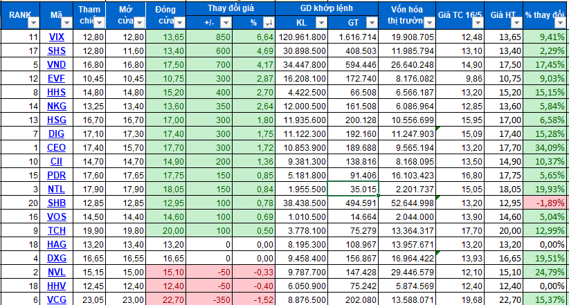Select HHV change cell -0,40
This screenshot has width=569, height=305.
253,286
